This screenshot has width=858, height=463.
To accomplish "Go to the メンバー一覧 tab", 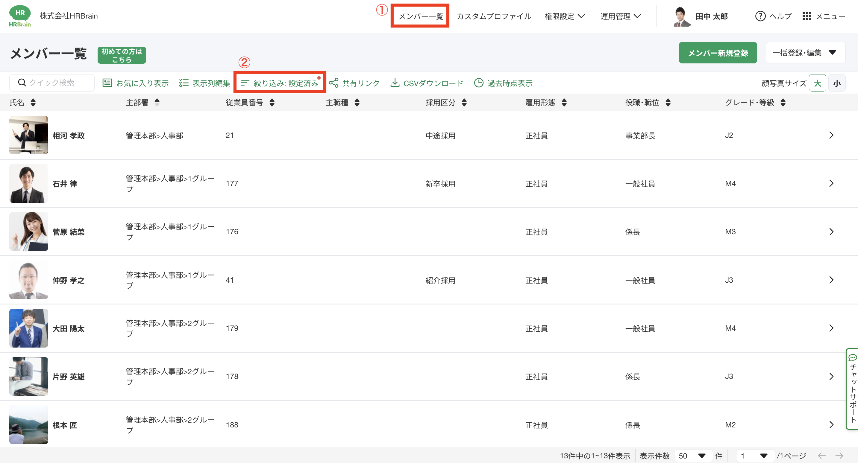I will [x=421, y=16].
